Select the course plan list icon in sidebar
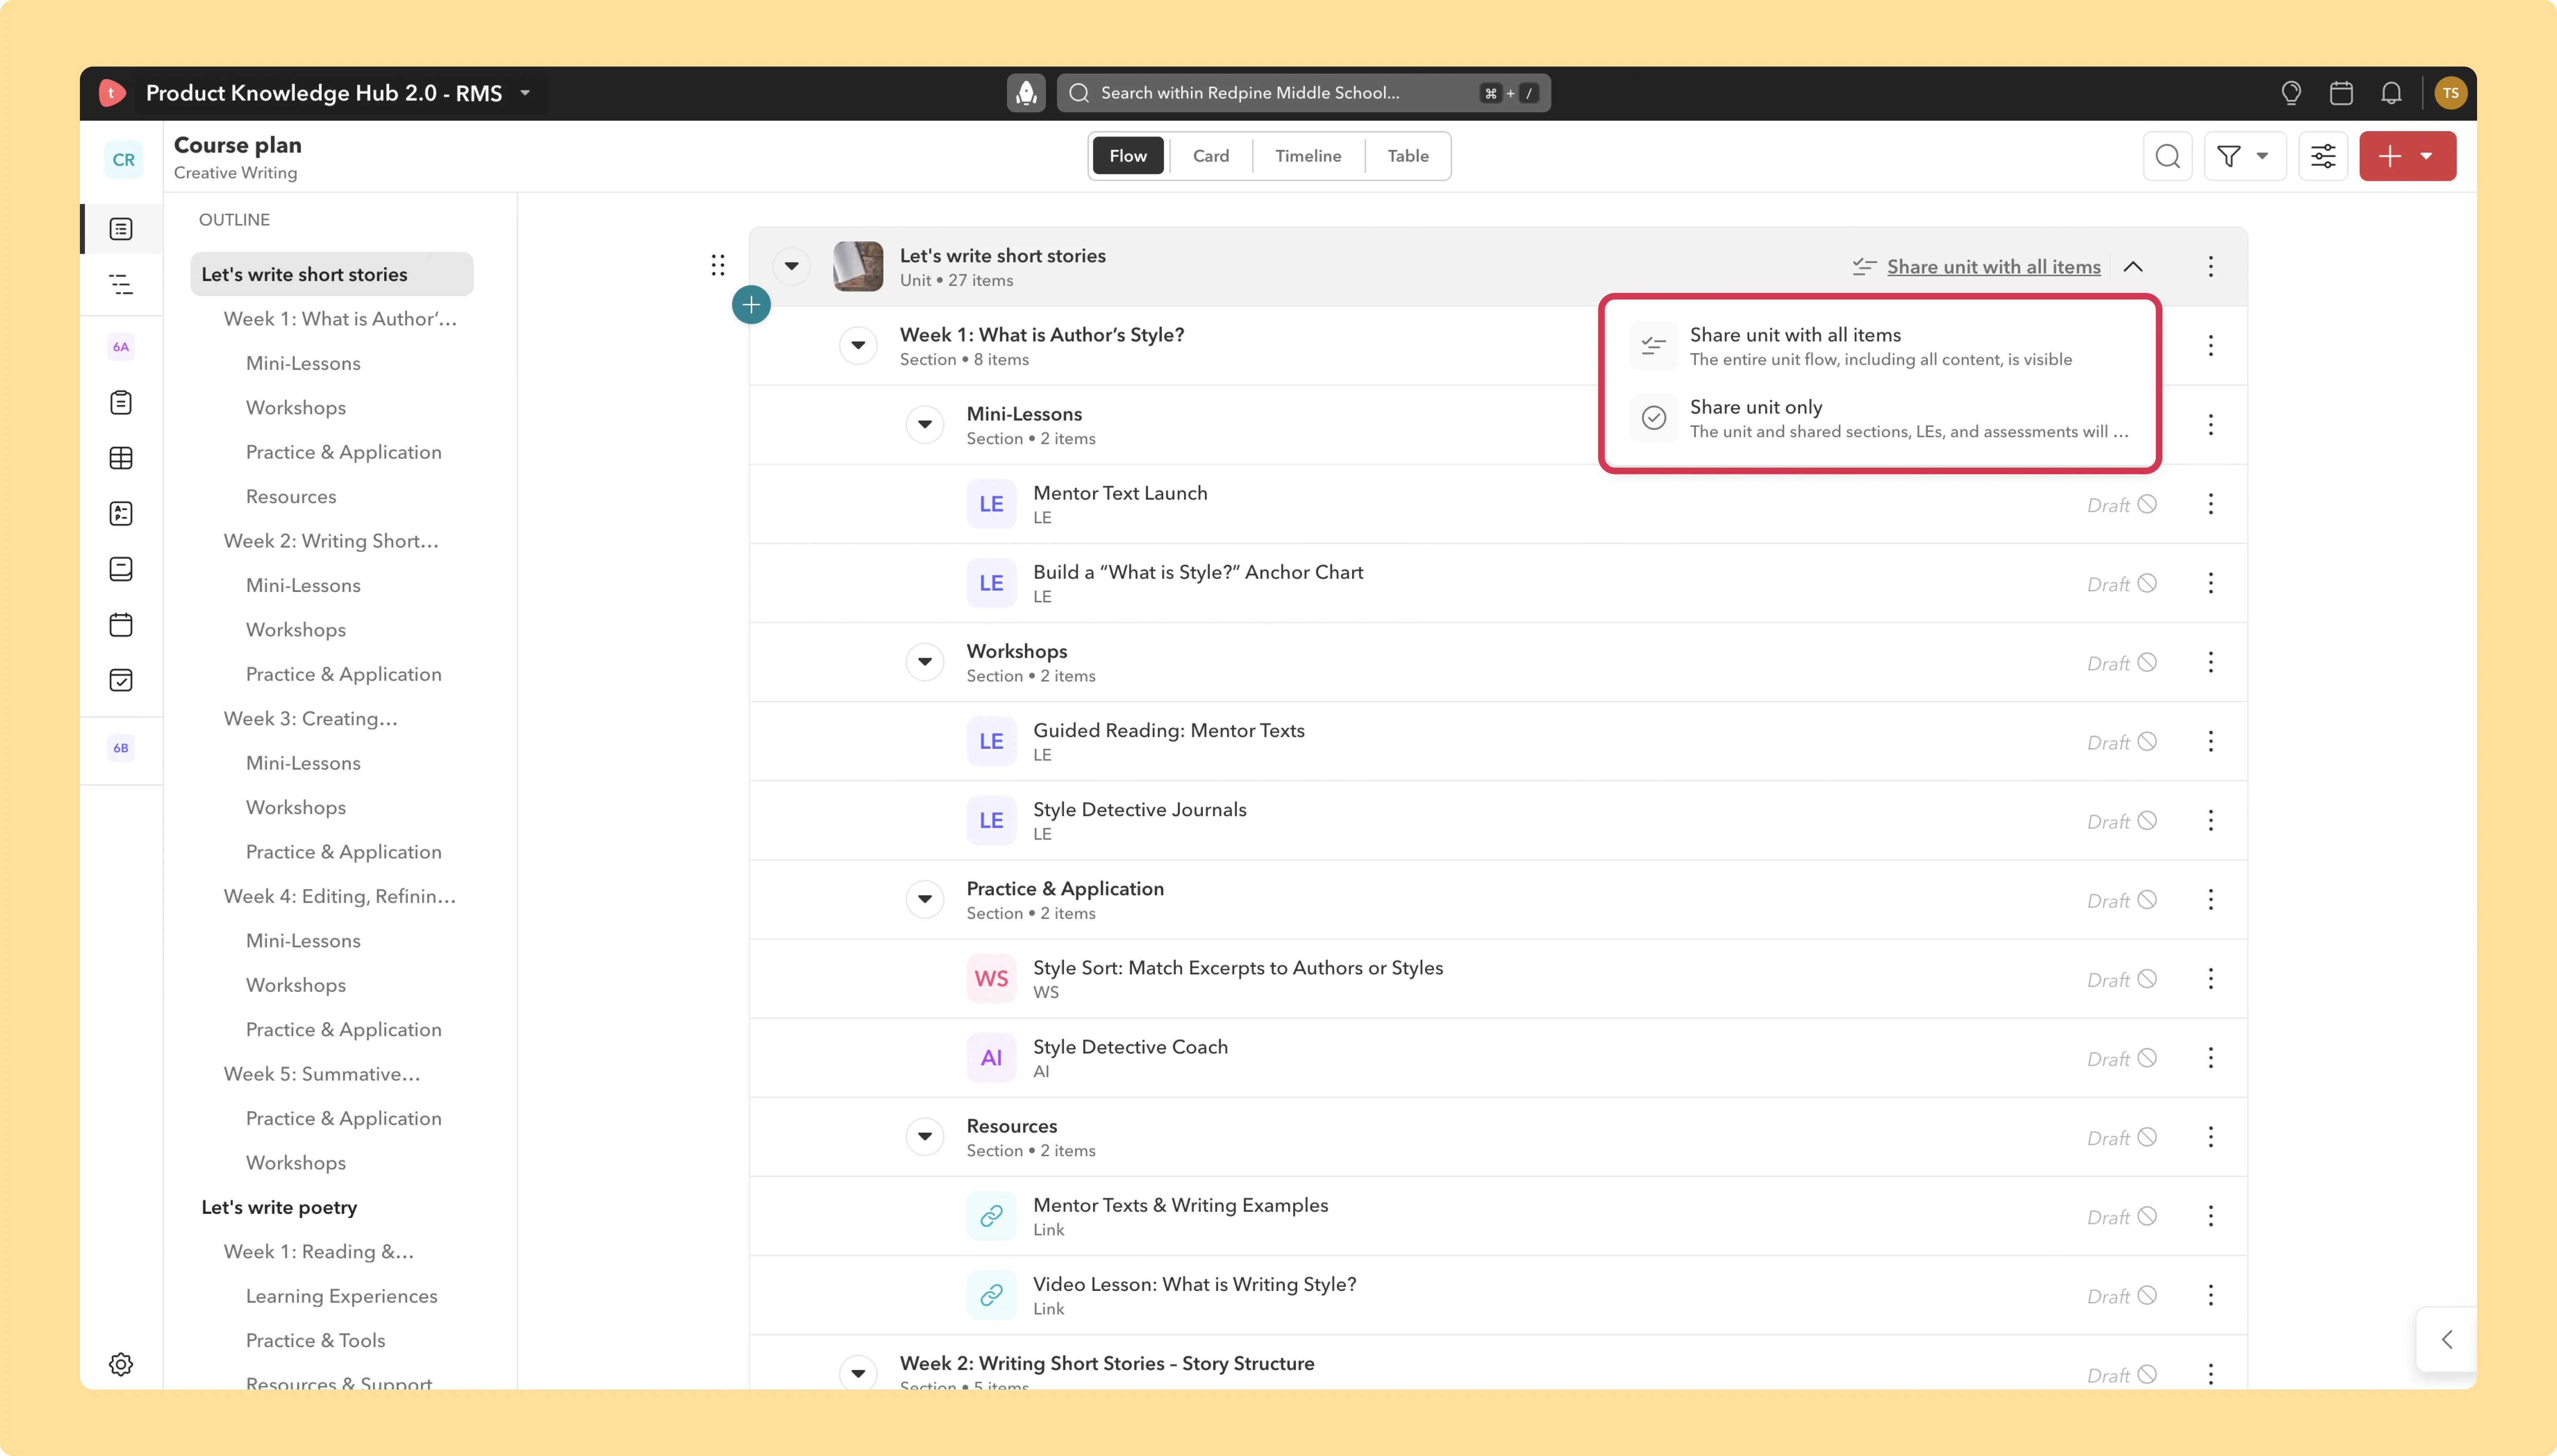2557x1456 pixels. [x=121, y=229]
